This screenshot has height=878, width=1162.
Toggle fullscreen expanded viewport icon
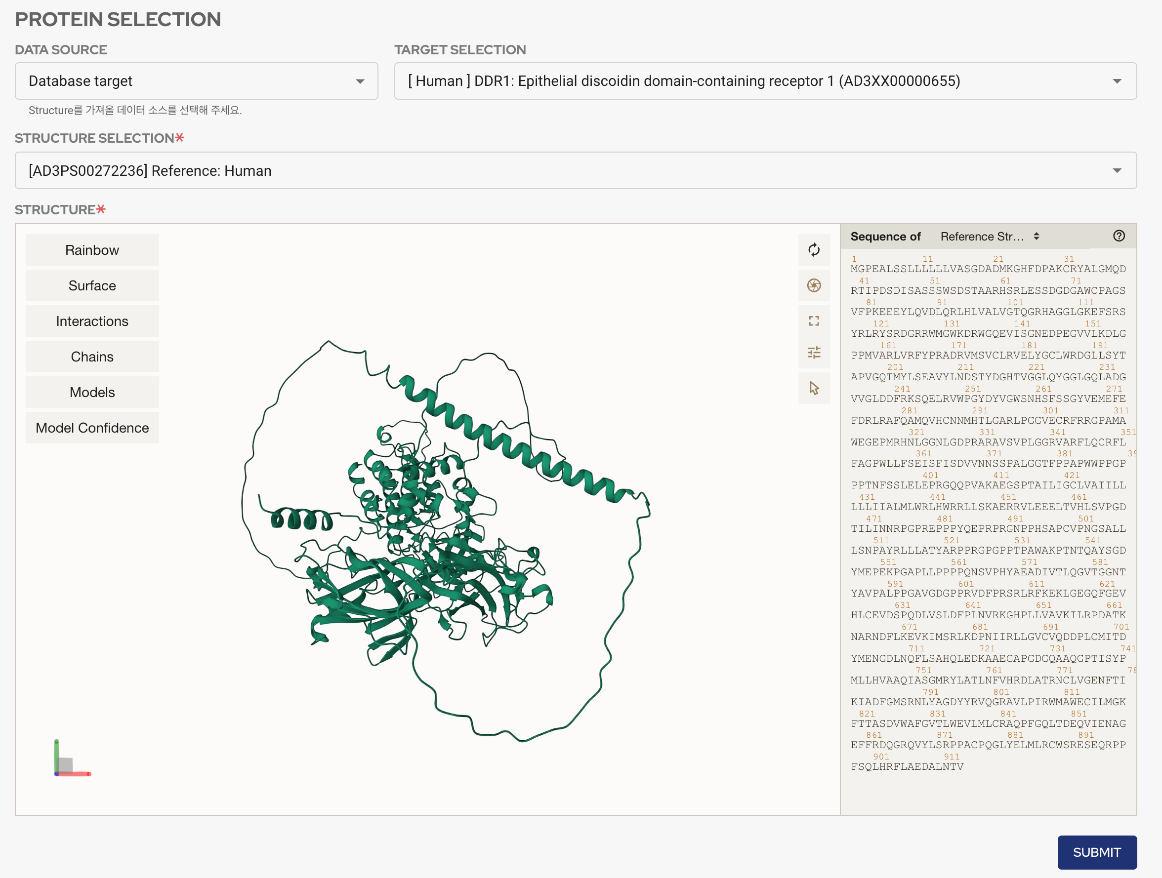point(814,321)
